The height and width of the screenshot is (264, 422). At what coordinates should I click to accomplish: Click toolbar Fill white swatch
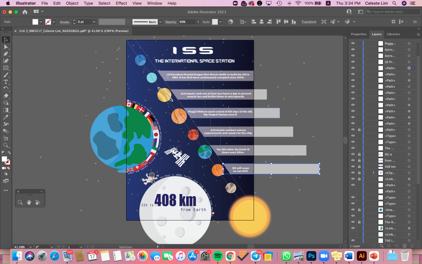click(4, 159)
